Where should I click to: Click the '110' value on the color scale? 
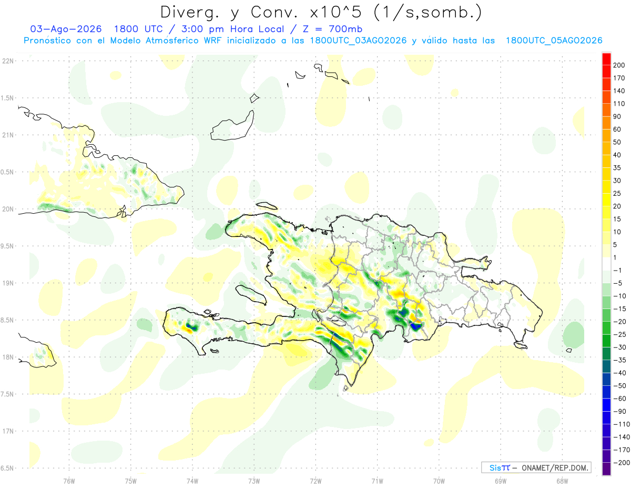tap(619, 104)
